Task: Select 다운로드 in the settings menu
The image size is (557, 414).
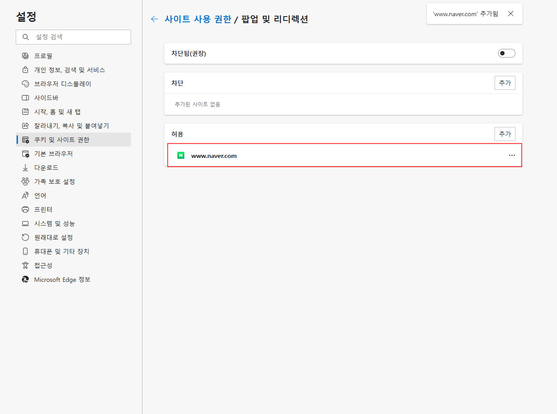Action: (73, 168)
